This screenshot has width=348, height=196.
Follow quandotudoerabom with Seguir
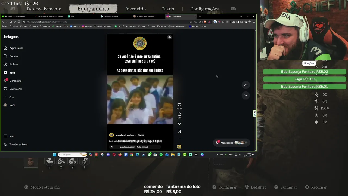tap(141, 135)
